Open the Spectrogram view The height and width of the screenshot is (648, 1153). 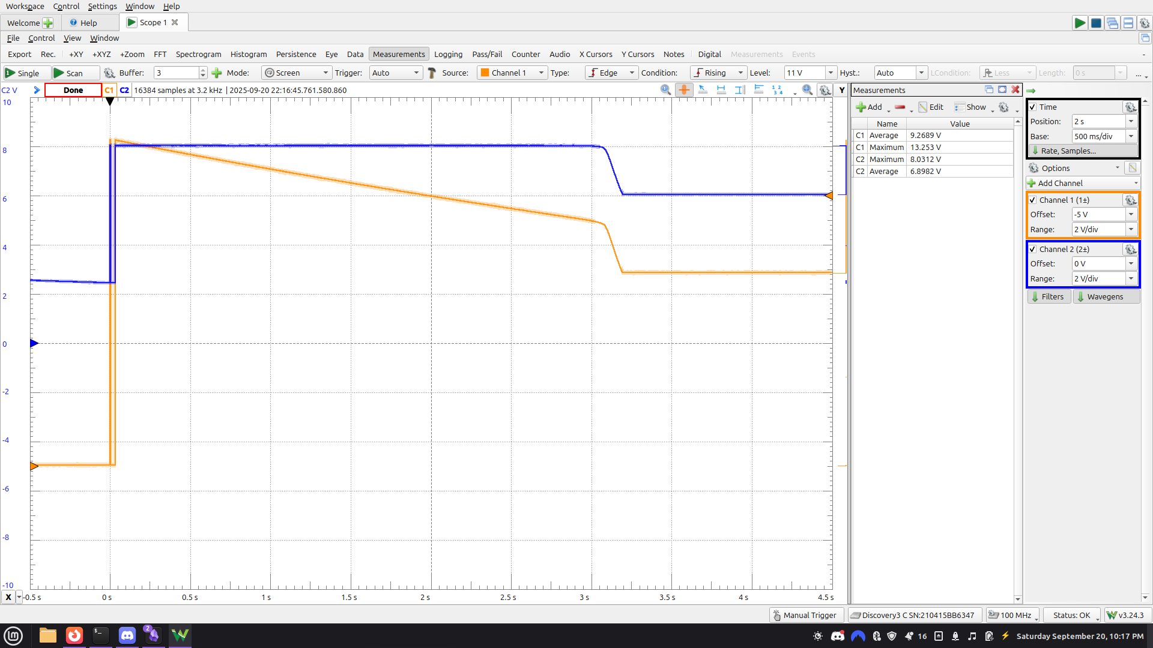[198, 54]
